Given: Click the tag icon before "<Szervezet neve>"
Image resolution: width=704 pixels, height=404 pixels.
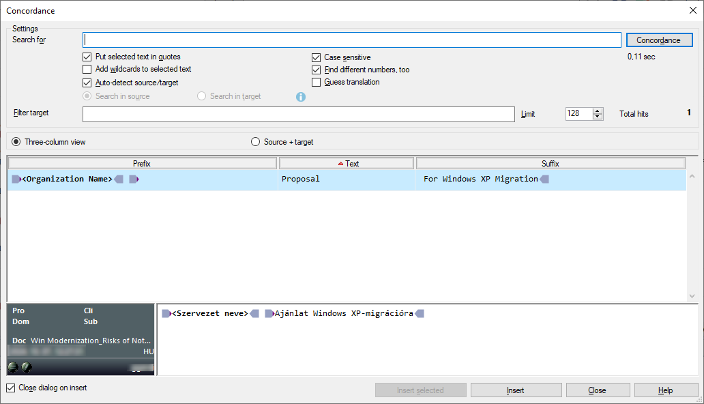Looking at the screenshot, I should pos(165,313).
